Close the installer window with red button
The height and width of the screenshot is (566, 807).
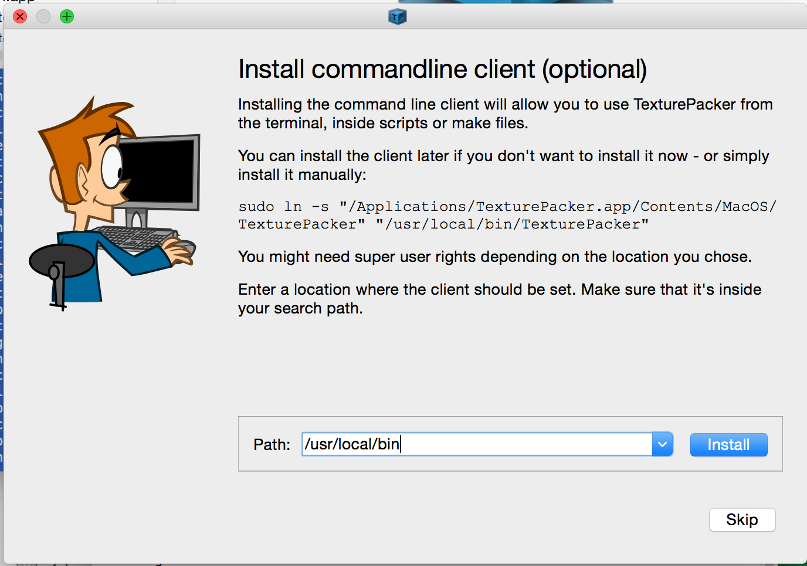click(20, 16)
